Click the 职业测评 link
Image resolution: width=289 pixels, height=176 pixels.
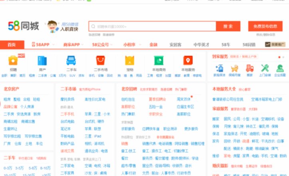click(x=170, y=129)
